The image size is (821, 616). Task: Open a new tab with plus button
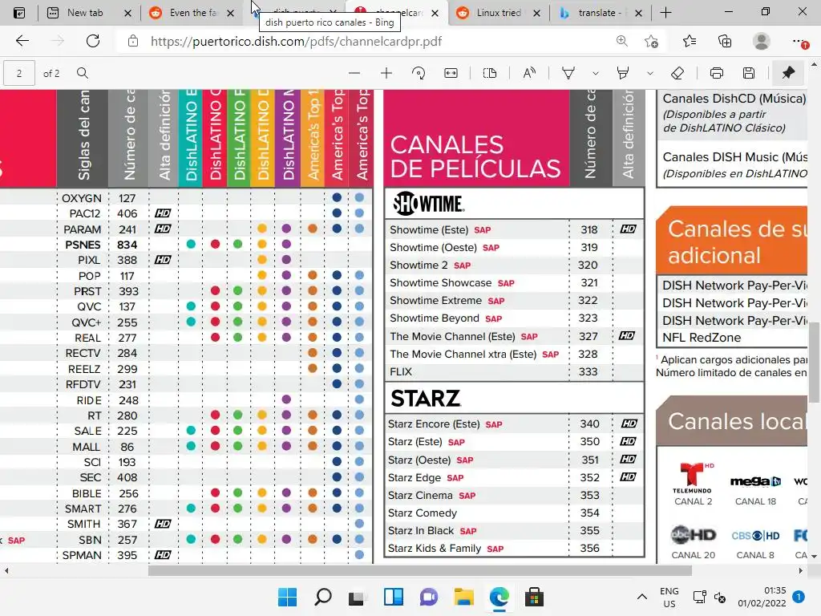click(x=665, y=13)
